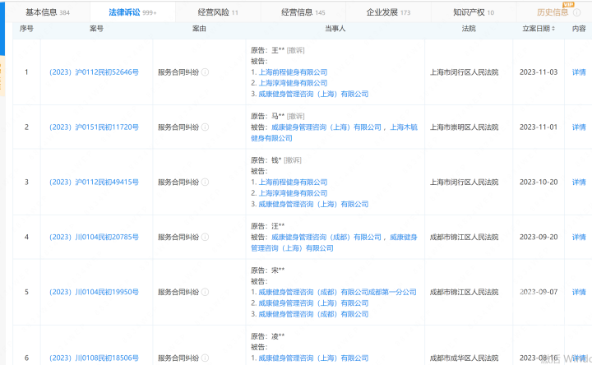The height and width of the screenshot is (365, 592).
Task: Select date 2023-11-03 cell
Action: pyautogui.click(x=539, y=72)
